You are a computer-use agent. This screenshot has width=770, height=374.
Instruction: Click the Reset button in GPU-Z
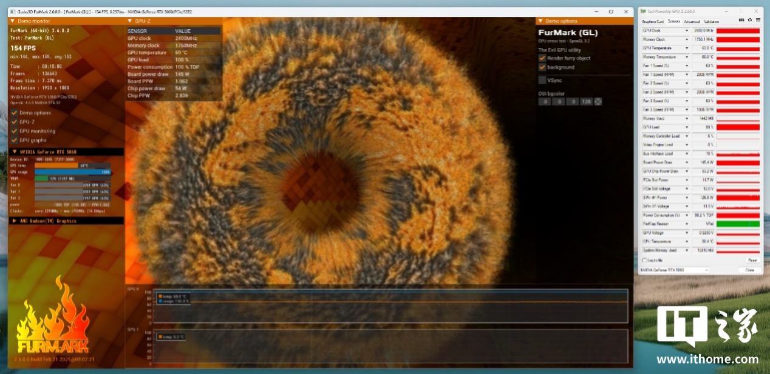tap(752, 260)
